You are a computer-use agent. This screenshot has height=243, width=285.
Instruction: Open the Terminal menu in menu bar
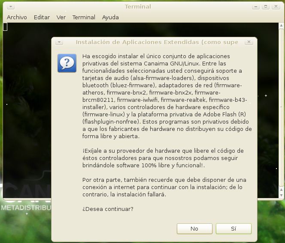(x=84, y=17)
